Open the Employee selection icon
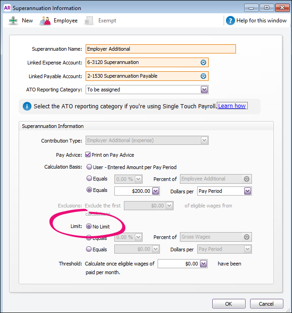 coord(45,21)
